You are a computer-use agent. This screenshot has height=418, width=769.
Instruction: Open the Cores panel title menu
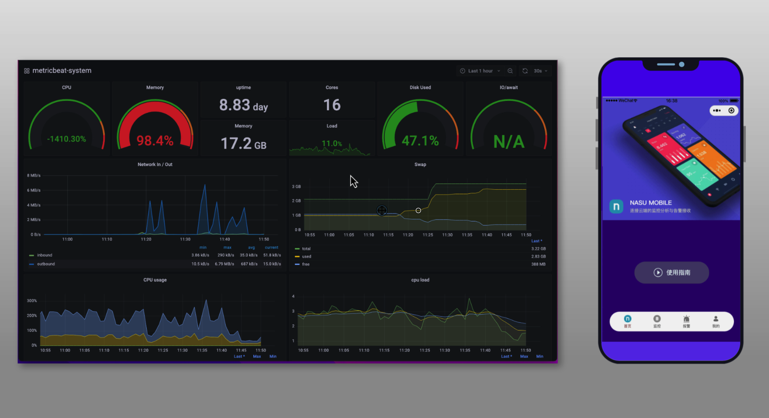[x=332, y=87]
